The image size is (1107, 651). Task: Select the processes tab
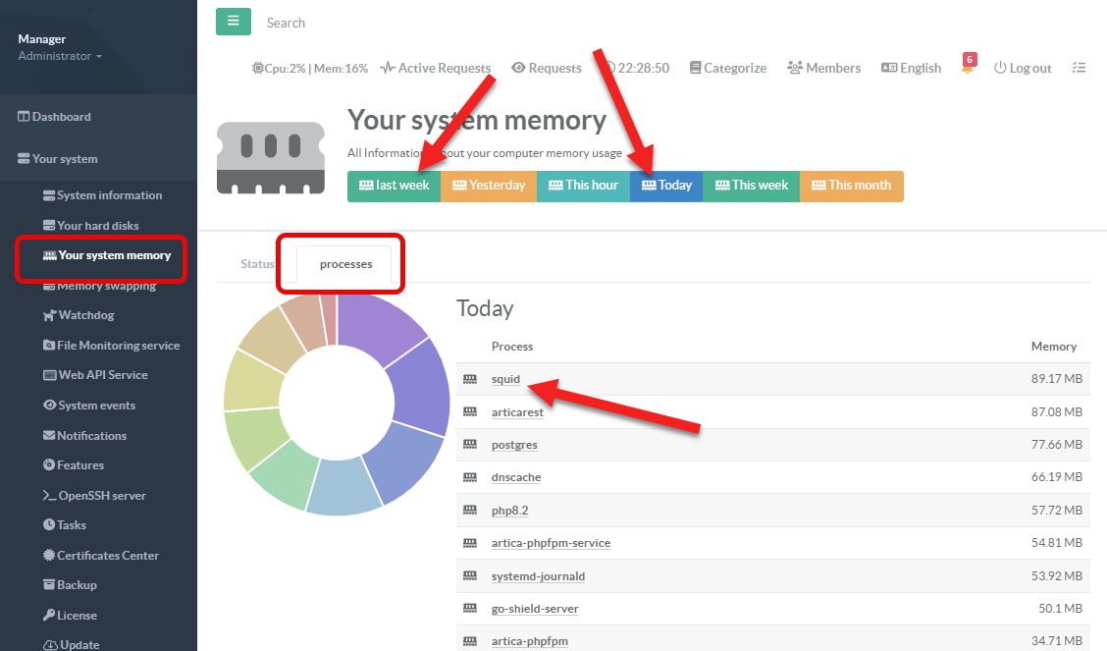pos(345,263)
